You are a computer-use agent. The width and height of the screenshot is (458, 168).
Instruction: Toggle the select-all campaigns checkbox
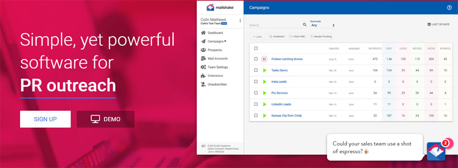256,49
